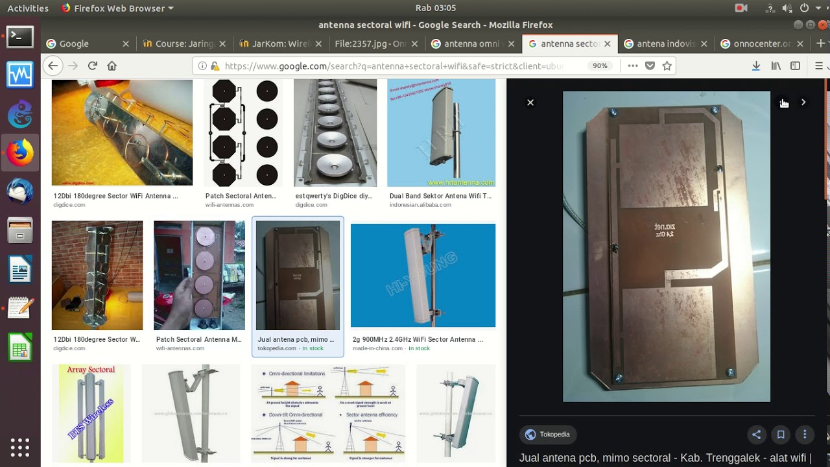Close the Google tab
The image size is (830, 467).
pyautogui.click(x=126, y=43)
